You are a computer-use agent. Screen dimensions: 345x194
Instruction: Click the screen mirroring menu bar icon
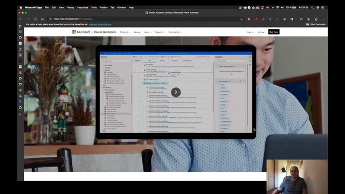[263, 8]
